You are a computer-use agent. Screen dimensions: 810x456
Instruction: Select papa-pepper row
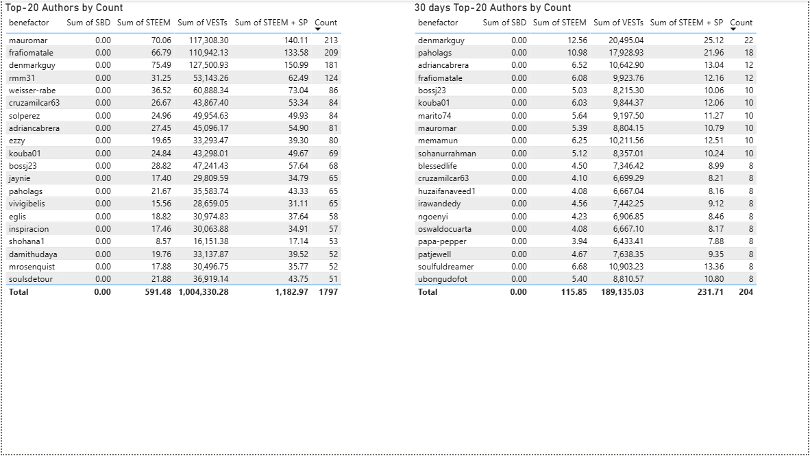coord(586,241)
